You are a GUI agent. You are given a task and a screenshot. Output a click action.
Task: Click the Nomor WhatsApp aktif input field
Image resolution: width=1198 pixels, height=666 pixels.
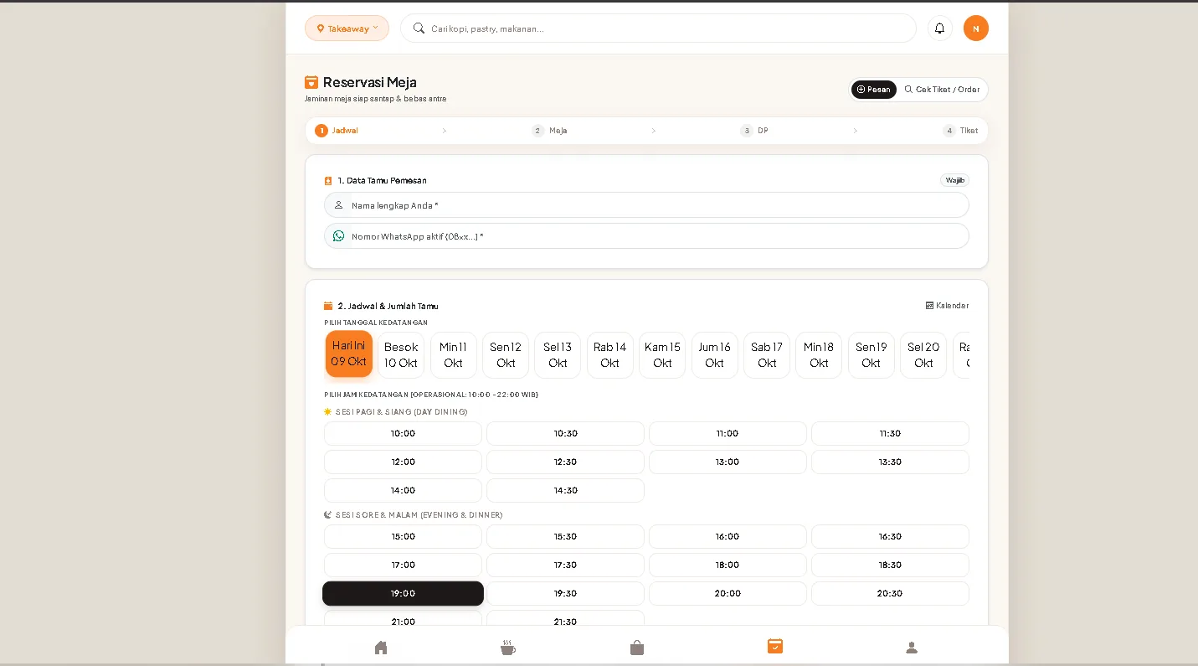646,236
